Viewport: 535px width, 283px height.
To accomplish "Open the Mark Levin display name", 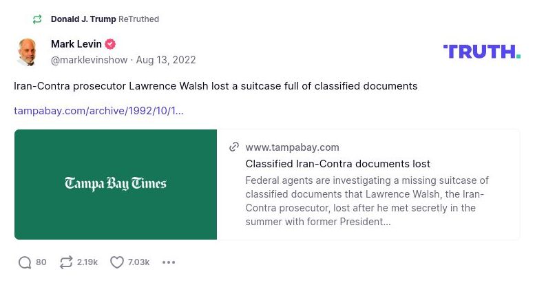I will click(x=74, y=45).
